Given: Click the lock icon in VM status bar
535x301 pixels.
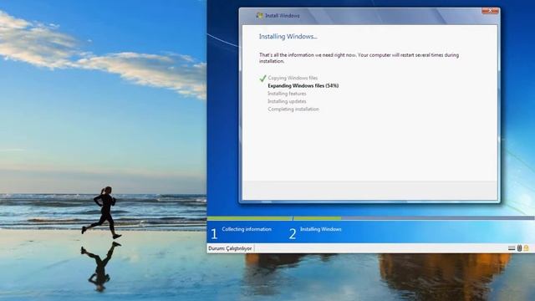Looking at the screenshot, I should point(526,248).
